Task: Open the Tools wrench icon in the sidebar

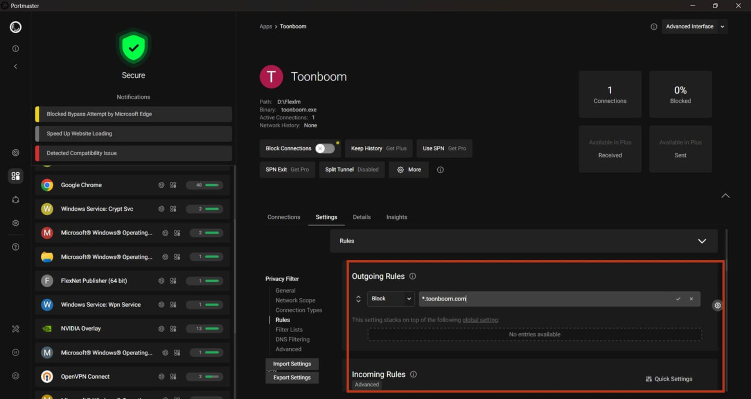Action: click(16, 329)
